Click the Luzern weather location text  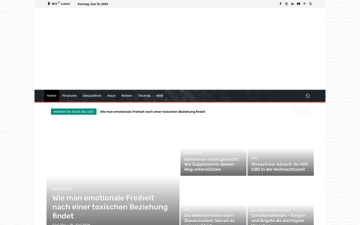click(x=65, y=4)
